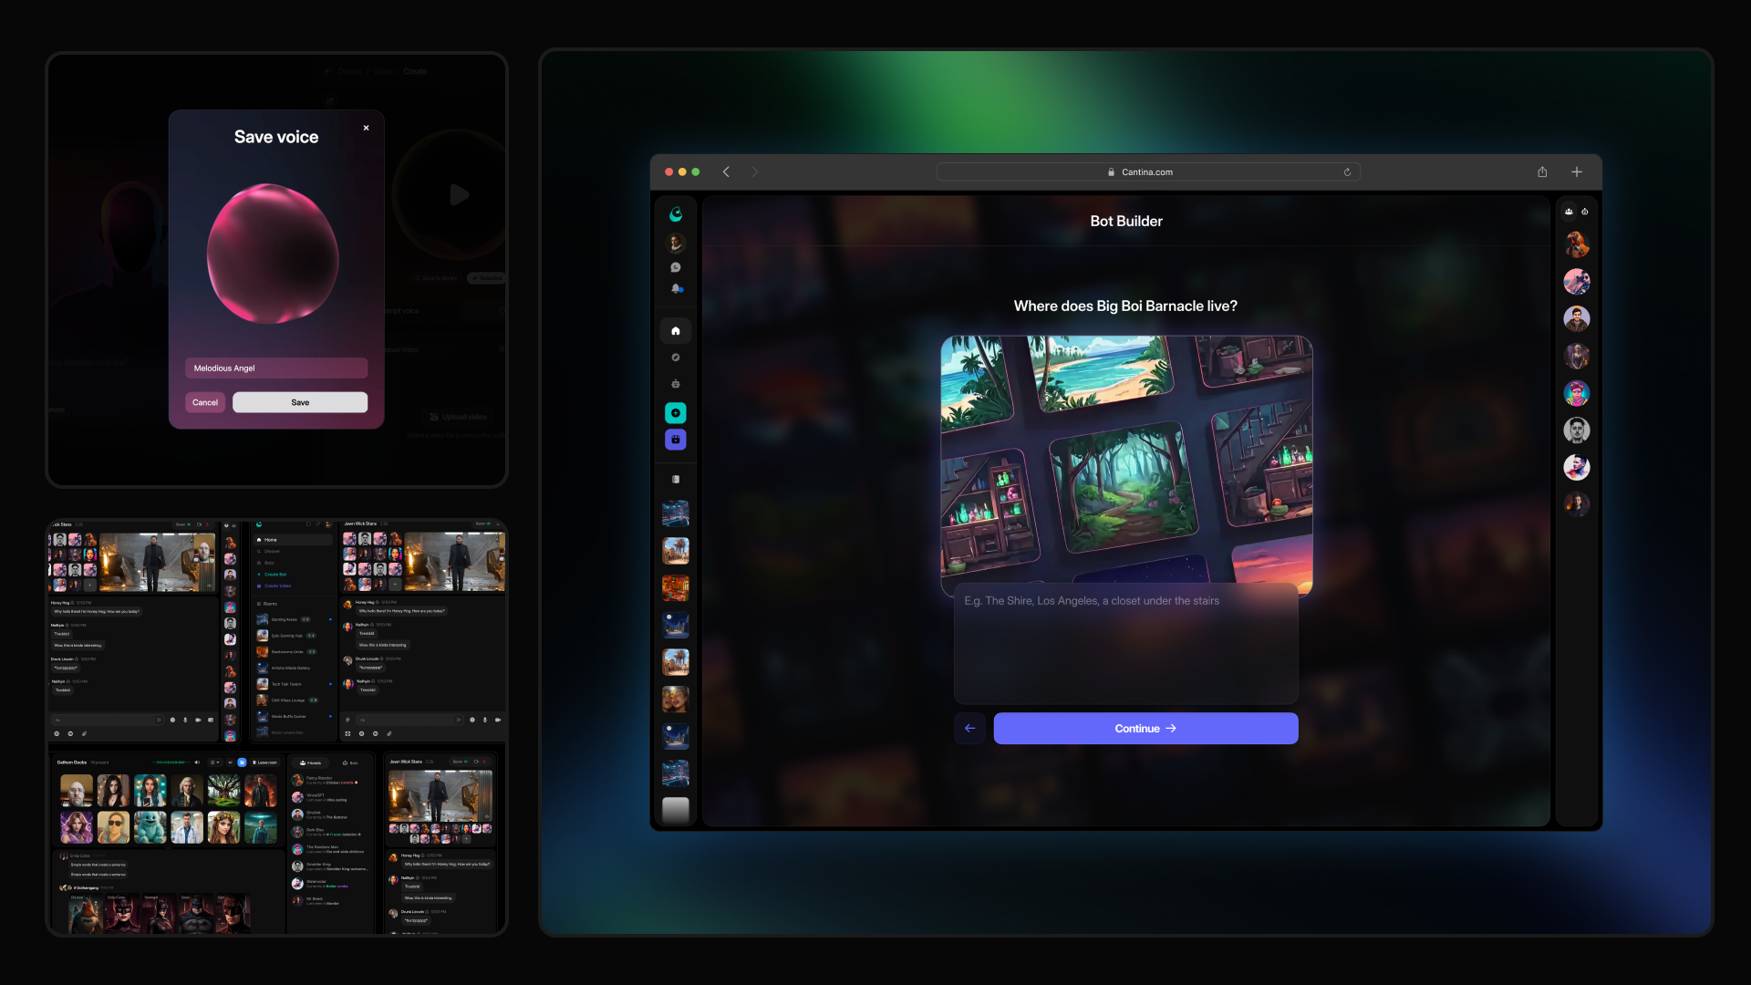Go back using the browser back arrow
This screenshot has height=985, width=1751.
click(x=726, y=171)
